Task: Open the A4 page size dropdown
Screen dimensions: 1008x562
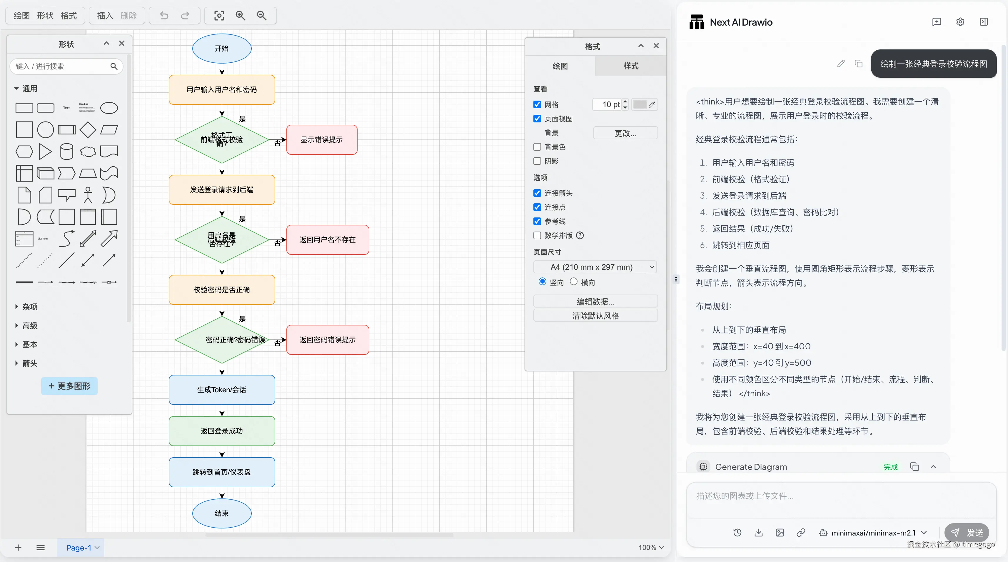Action: pyautogui.click(x=595, y=267)
